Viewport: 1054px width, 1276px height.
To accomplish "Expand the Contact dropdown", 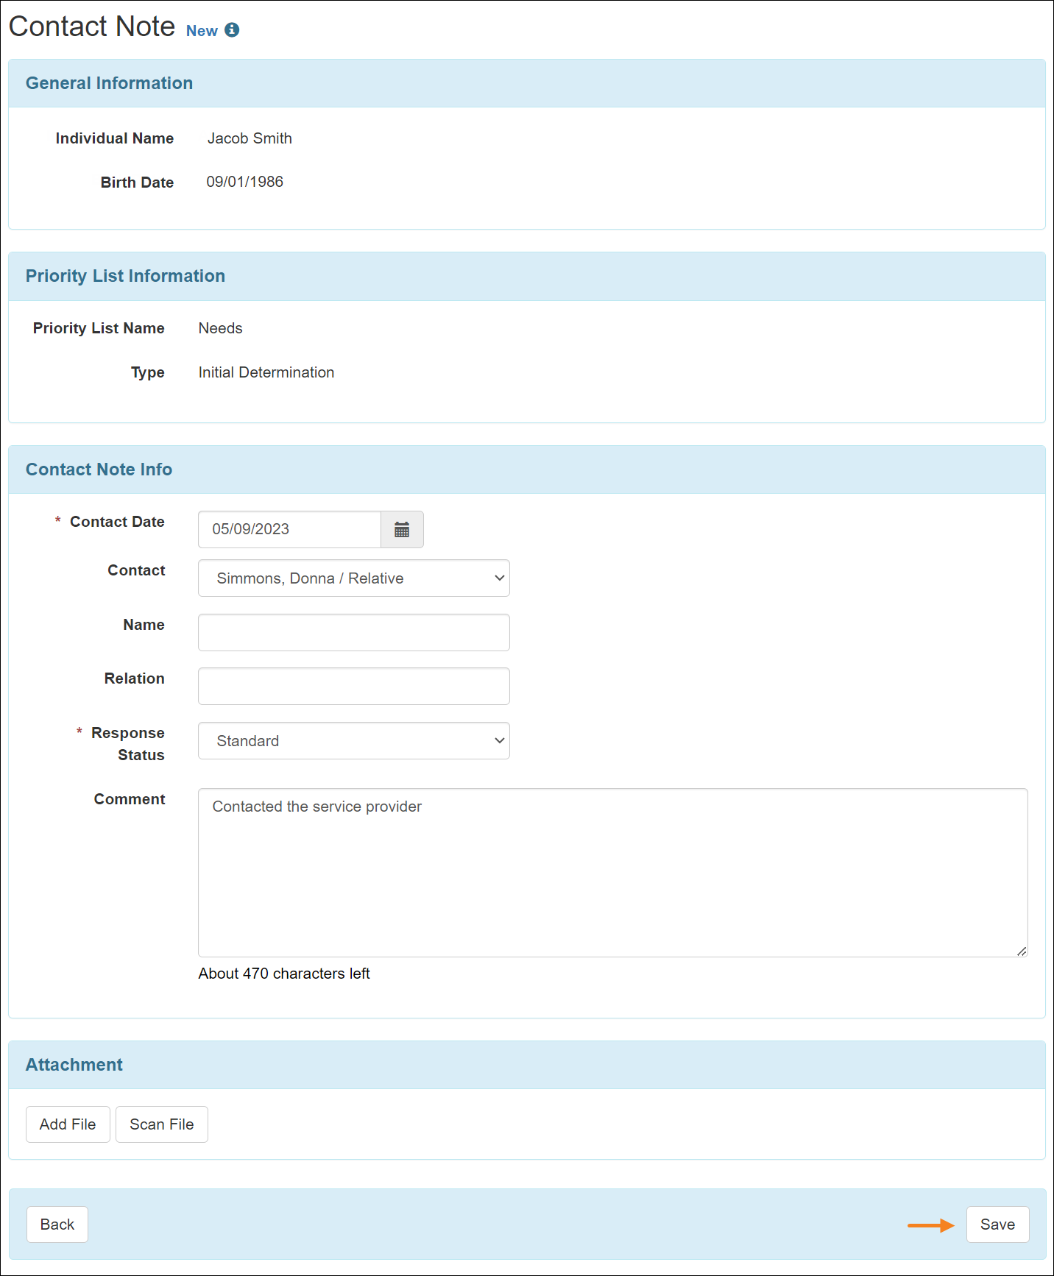I will tap(353, 578).
